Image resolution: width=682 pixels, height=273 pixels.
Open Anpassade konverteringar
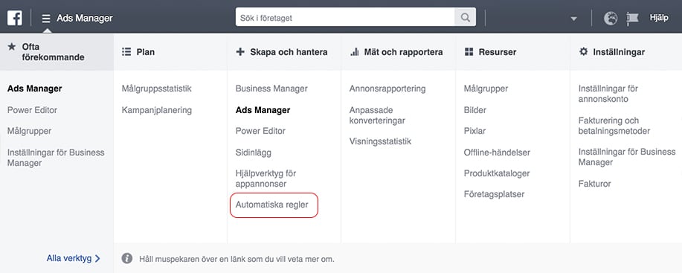(377, 115)
